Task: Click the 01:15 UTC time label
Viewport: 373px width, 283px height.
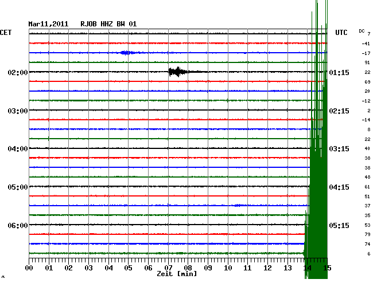Action: 339,72
